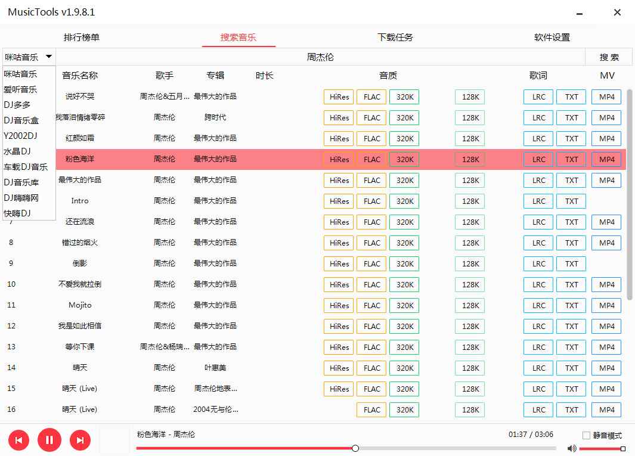The height and width of the screenshot is (456, 635).
Task: Open the 搜索音乐 tab
Action: [x=238, y=38]
